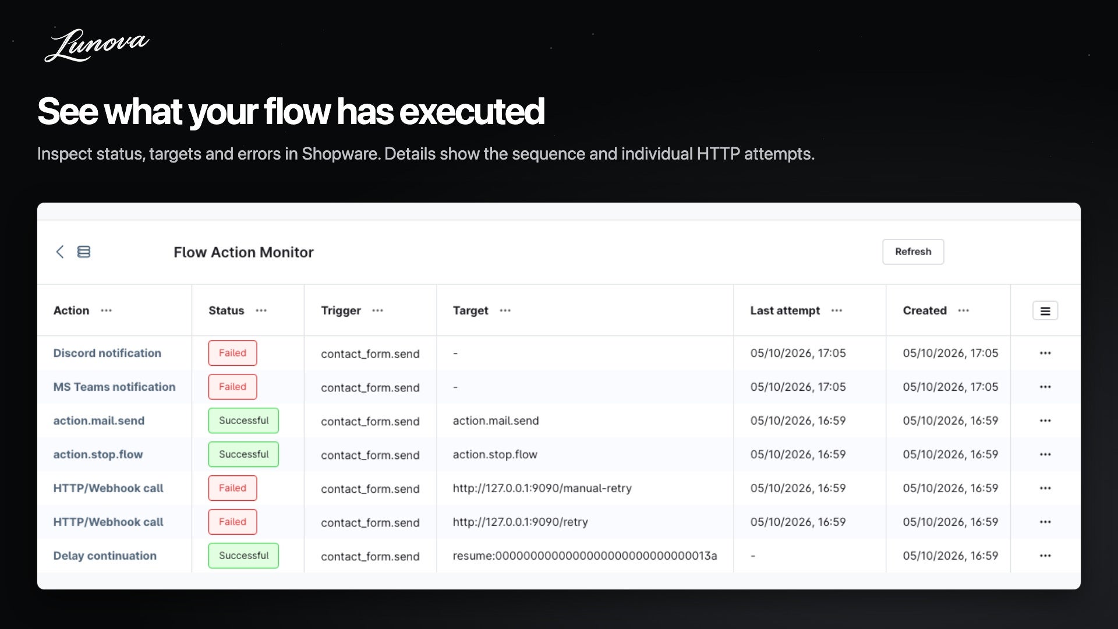The width and height of the screenshot is (1118, 629).
Task: Open the Last attempt column options dots
Action: pos(837,310)
